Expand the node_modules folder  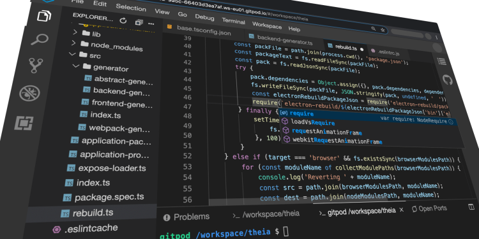(73, 43)
